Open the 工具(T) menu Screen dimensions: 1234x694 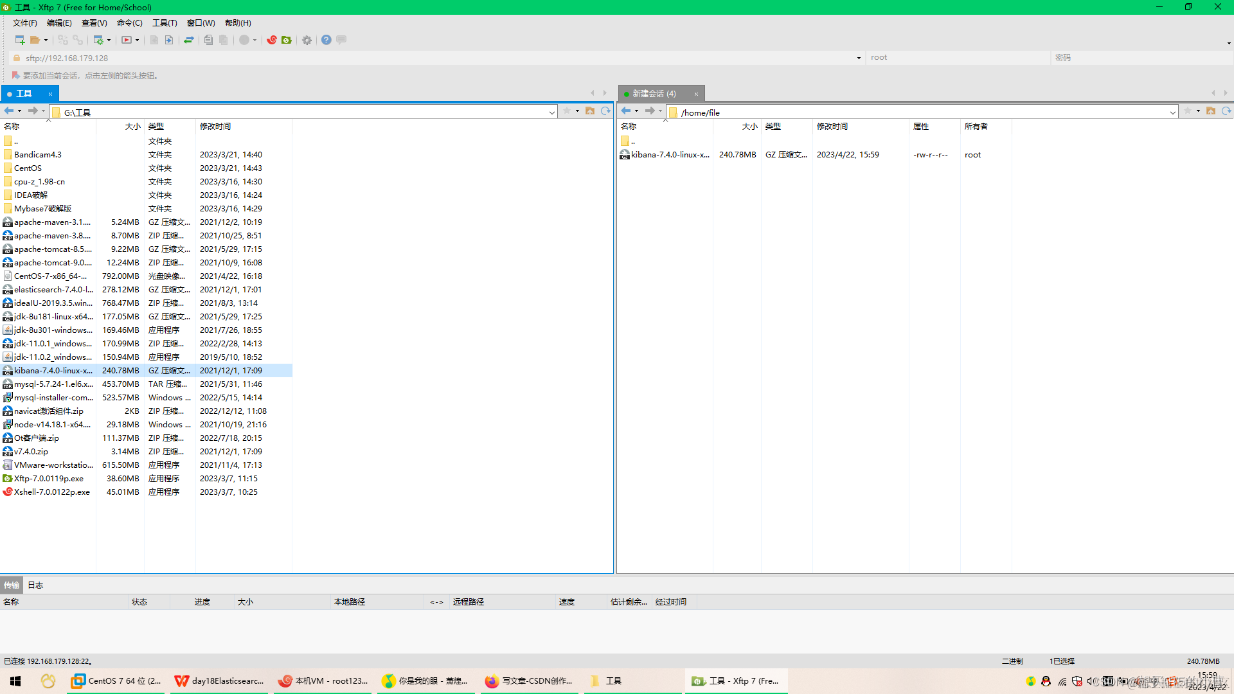tap(165, 23)
